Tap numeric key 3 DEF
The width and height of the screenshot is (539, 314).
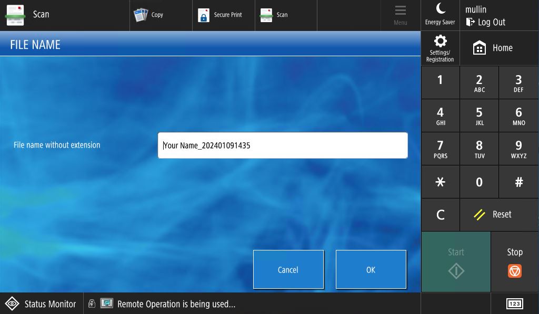pyautogui.click(x=518, y=82)
